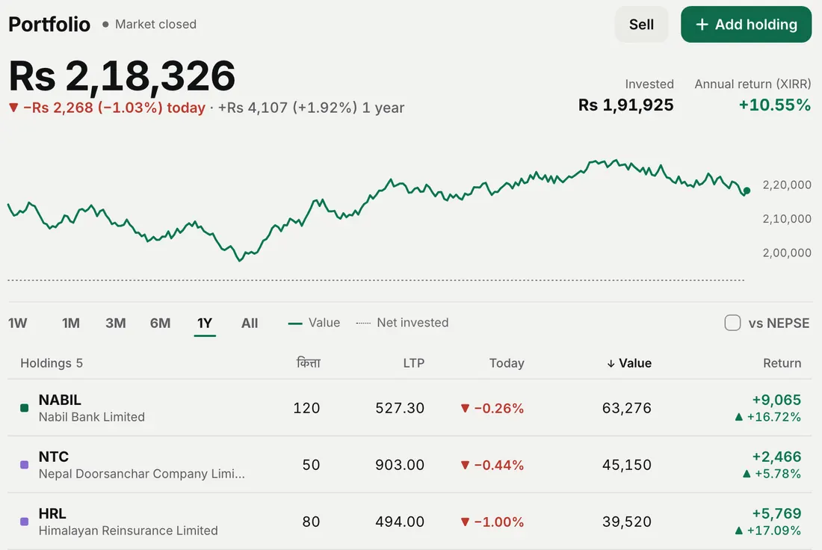822x550 pixels.
Task: Toggle the Value line legend
Action: pos(314,322)
